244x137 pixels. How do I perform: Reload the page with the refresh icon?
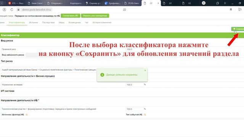click(x=12, y=10)
